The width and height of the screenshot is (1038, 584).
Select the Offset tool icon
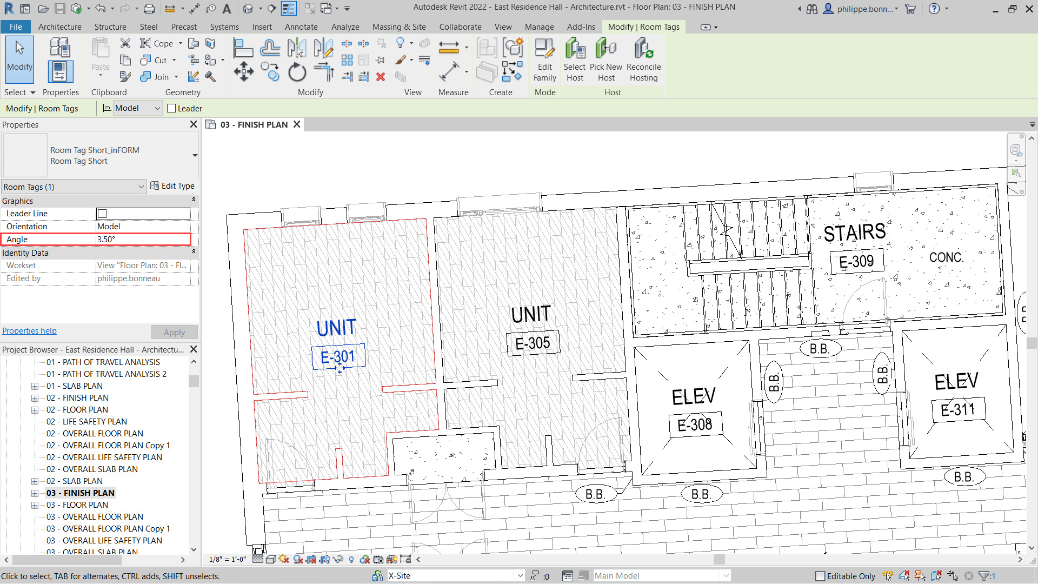270,48
